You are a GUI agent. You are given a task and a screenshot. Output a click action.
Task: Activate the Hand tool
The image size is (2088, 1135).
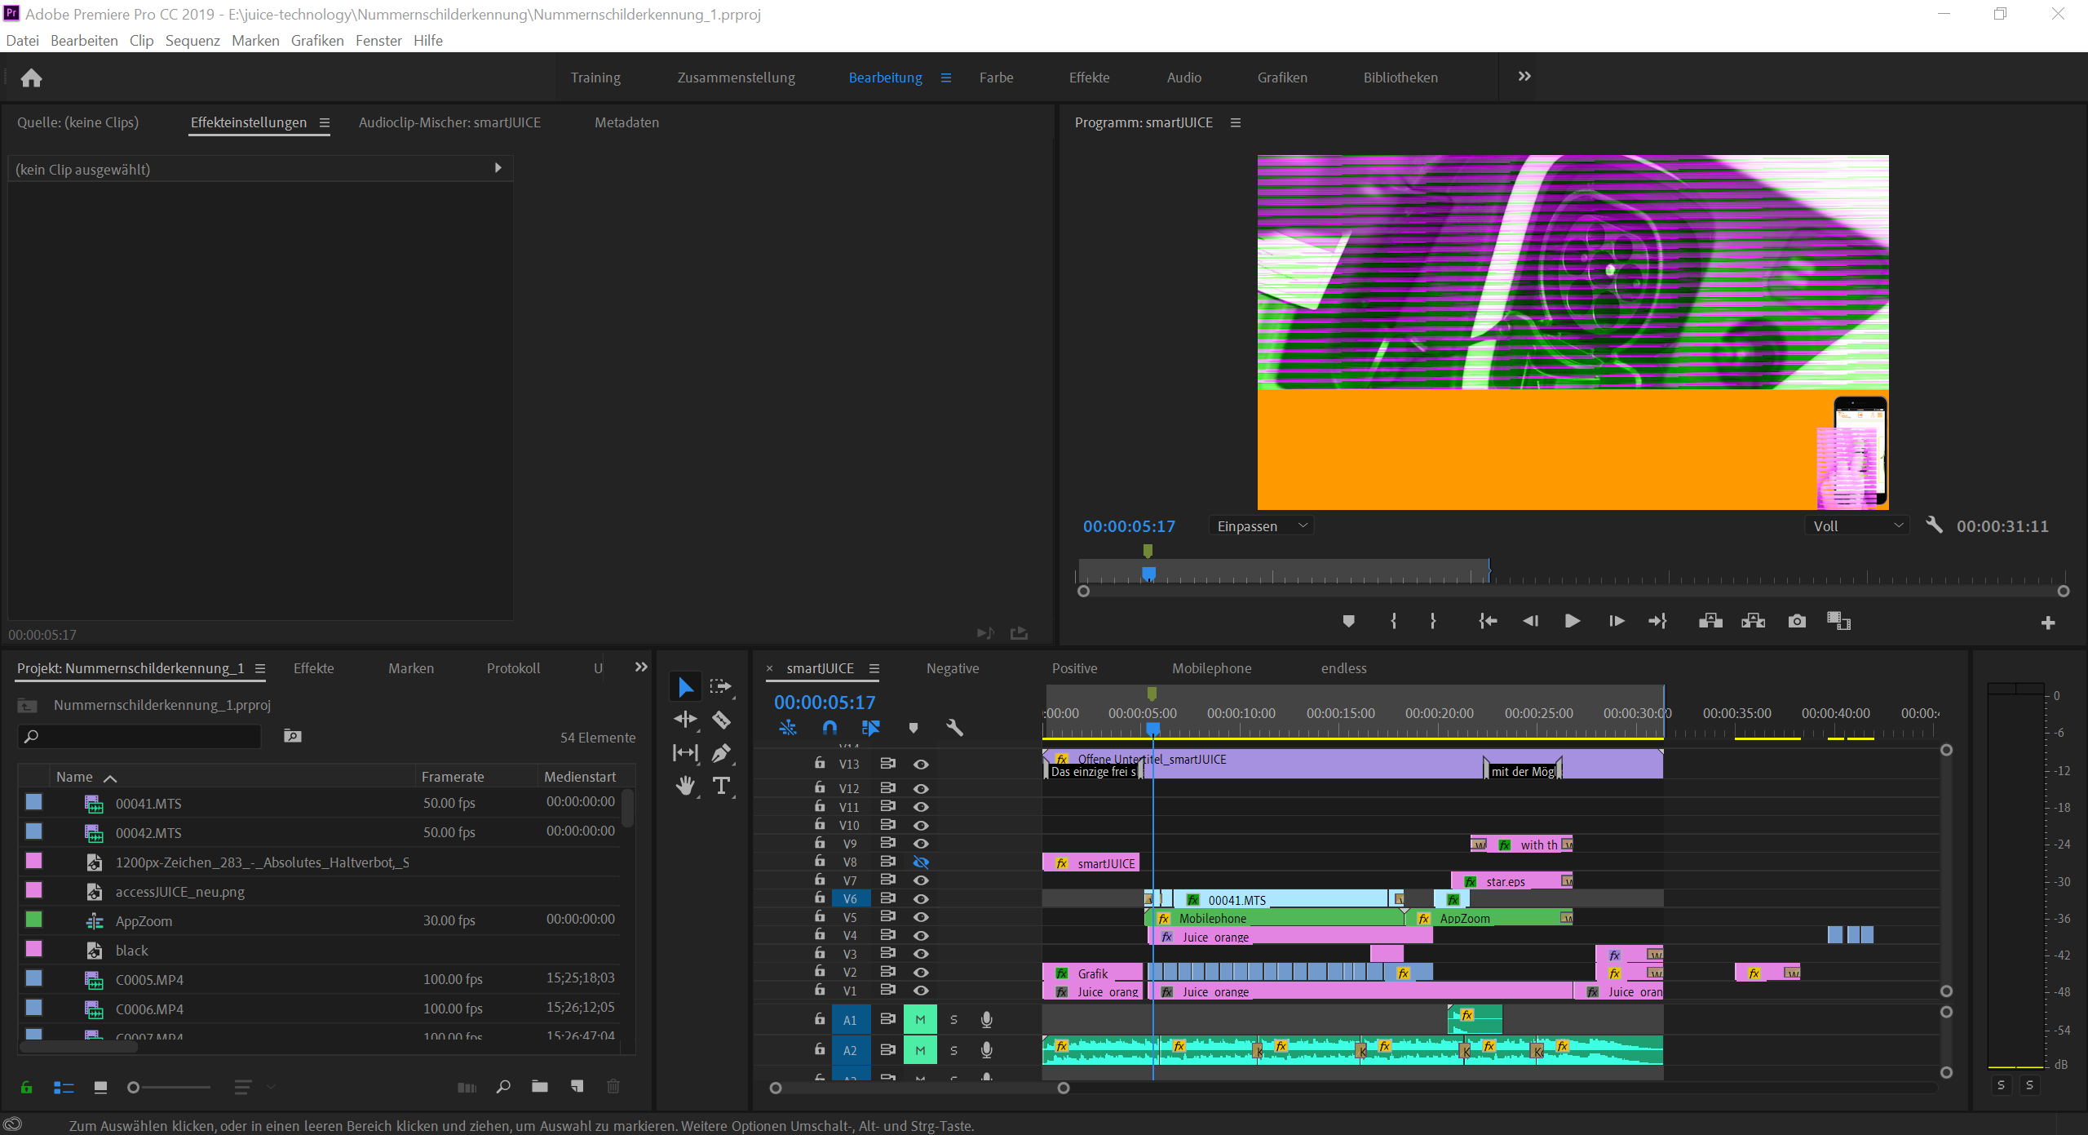tap(685, 785)
